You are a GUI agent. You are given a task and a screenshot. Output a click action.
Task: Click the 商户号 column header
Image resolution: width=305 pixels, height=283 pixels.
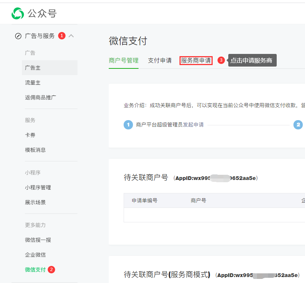[x=198, y=200]
